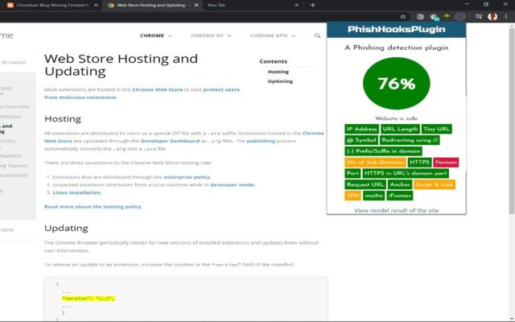Click the Redirecting using // badge
The image size is (515, 322).
(x=410, y=140)
